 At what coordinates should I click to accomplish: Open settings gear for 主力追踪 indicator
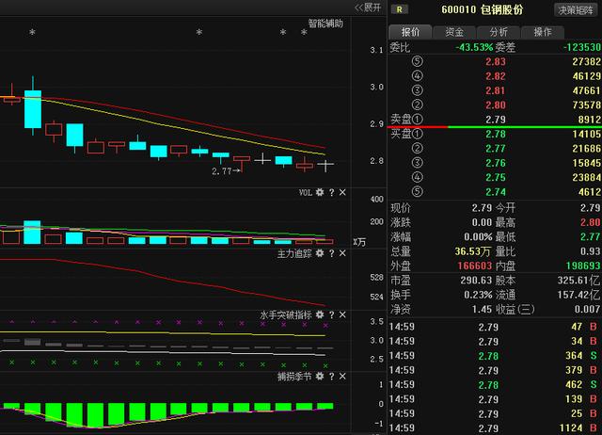click(320, 253)
